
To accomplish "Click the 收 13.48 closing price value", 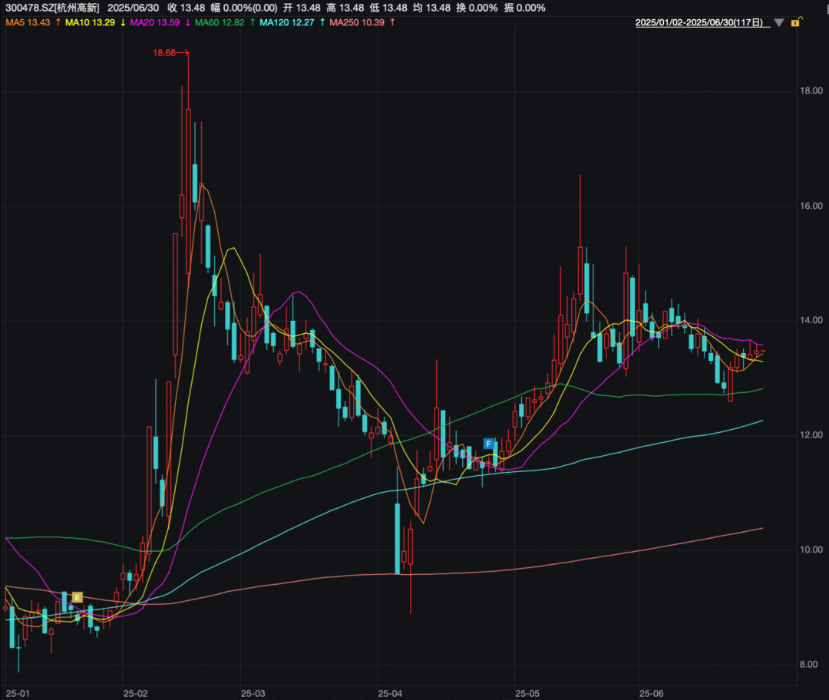I will (186, 8).
